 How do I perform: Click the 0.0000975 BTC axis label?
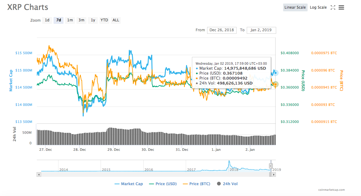324,53
